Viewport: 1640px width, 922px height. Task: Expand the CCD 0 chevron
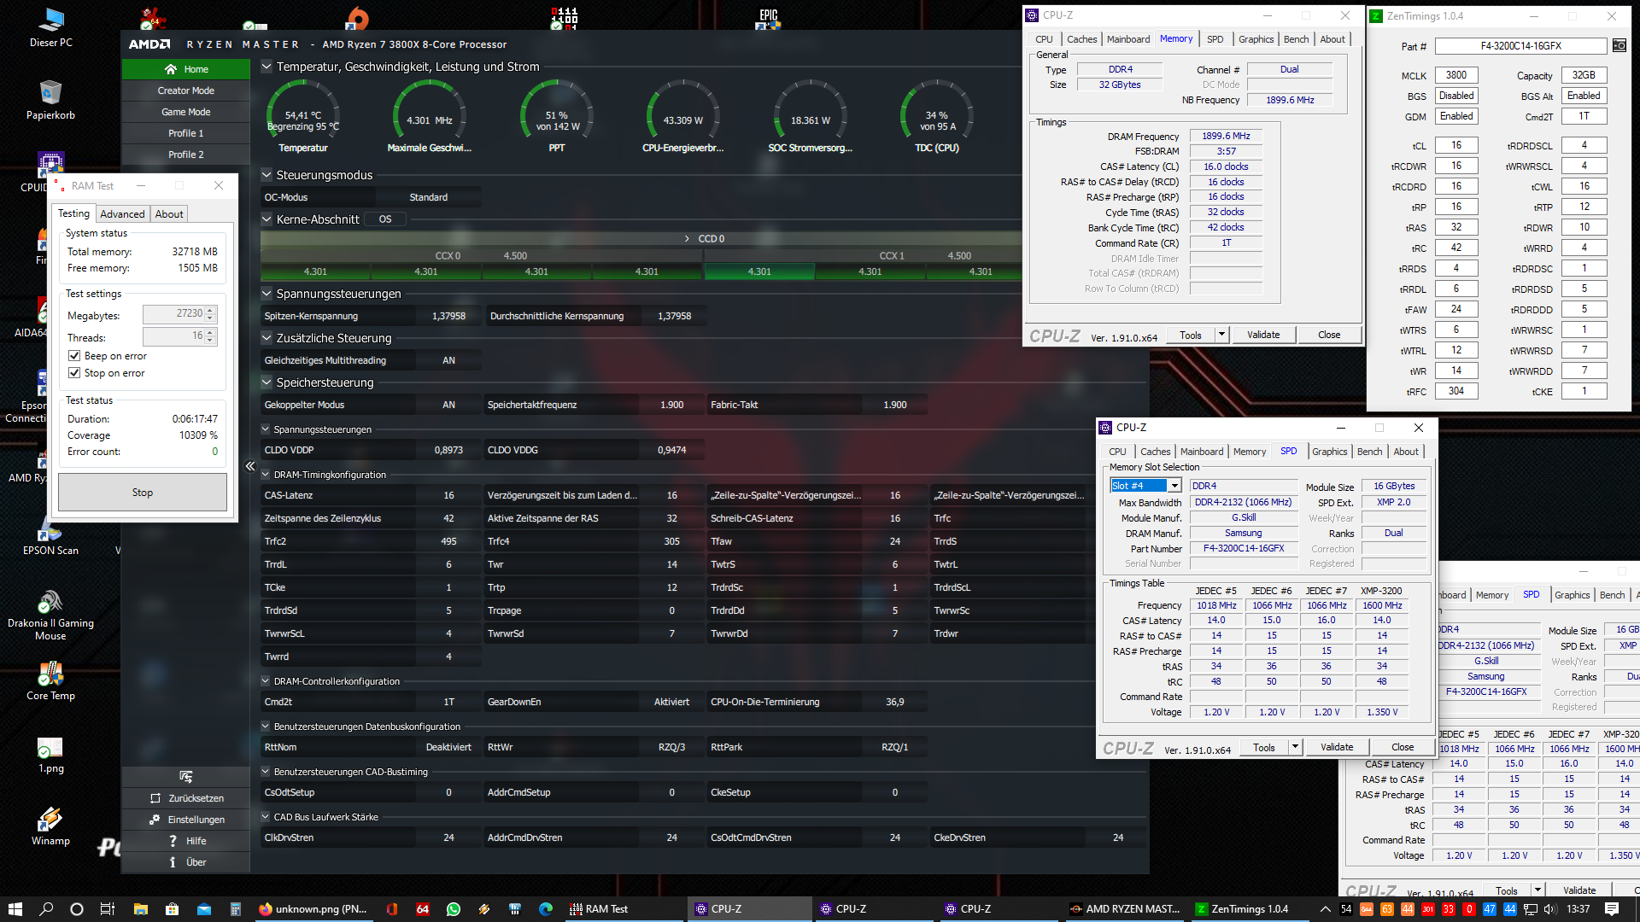[x=687, y=239]
